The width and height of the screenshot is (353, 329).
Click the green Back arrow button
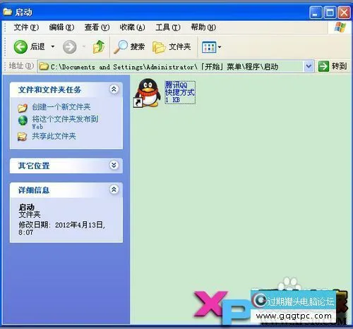click(20, 46)
